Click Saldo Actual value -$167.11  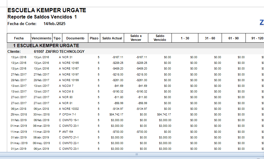point(118,57)
